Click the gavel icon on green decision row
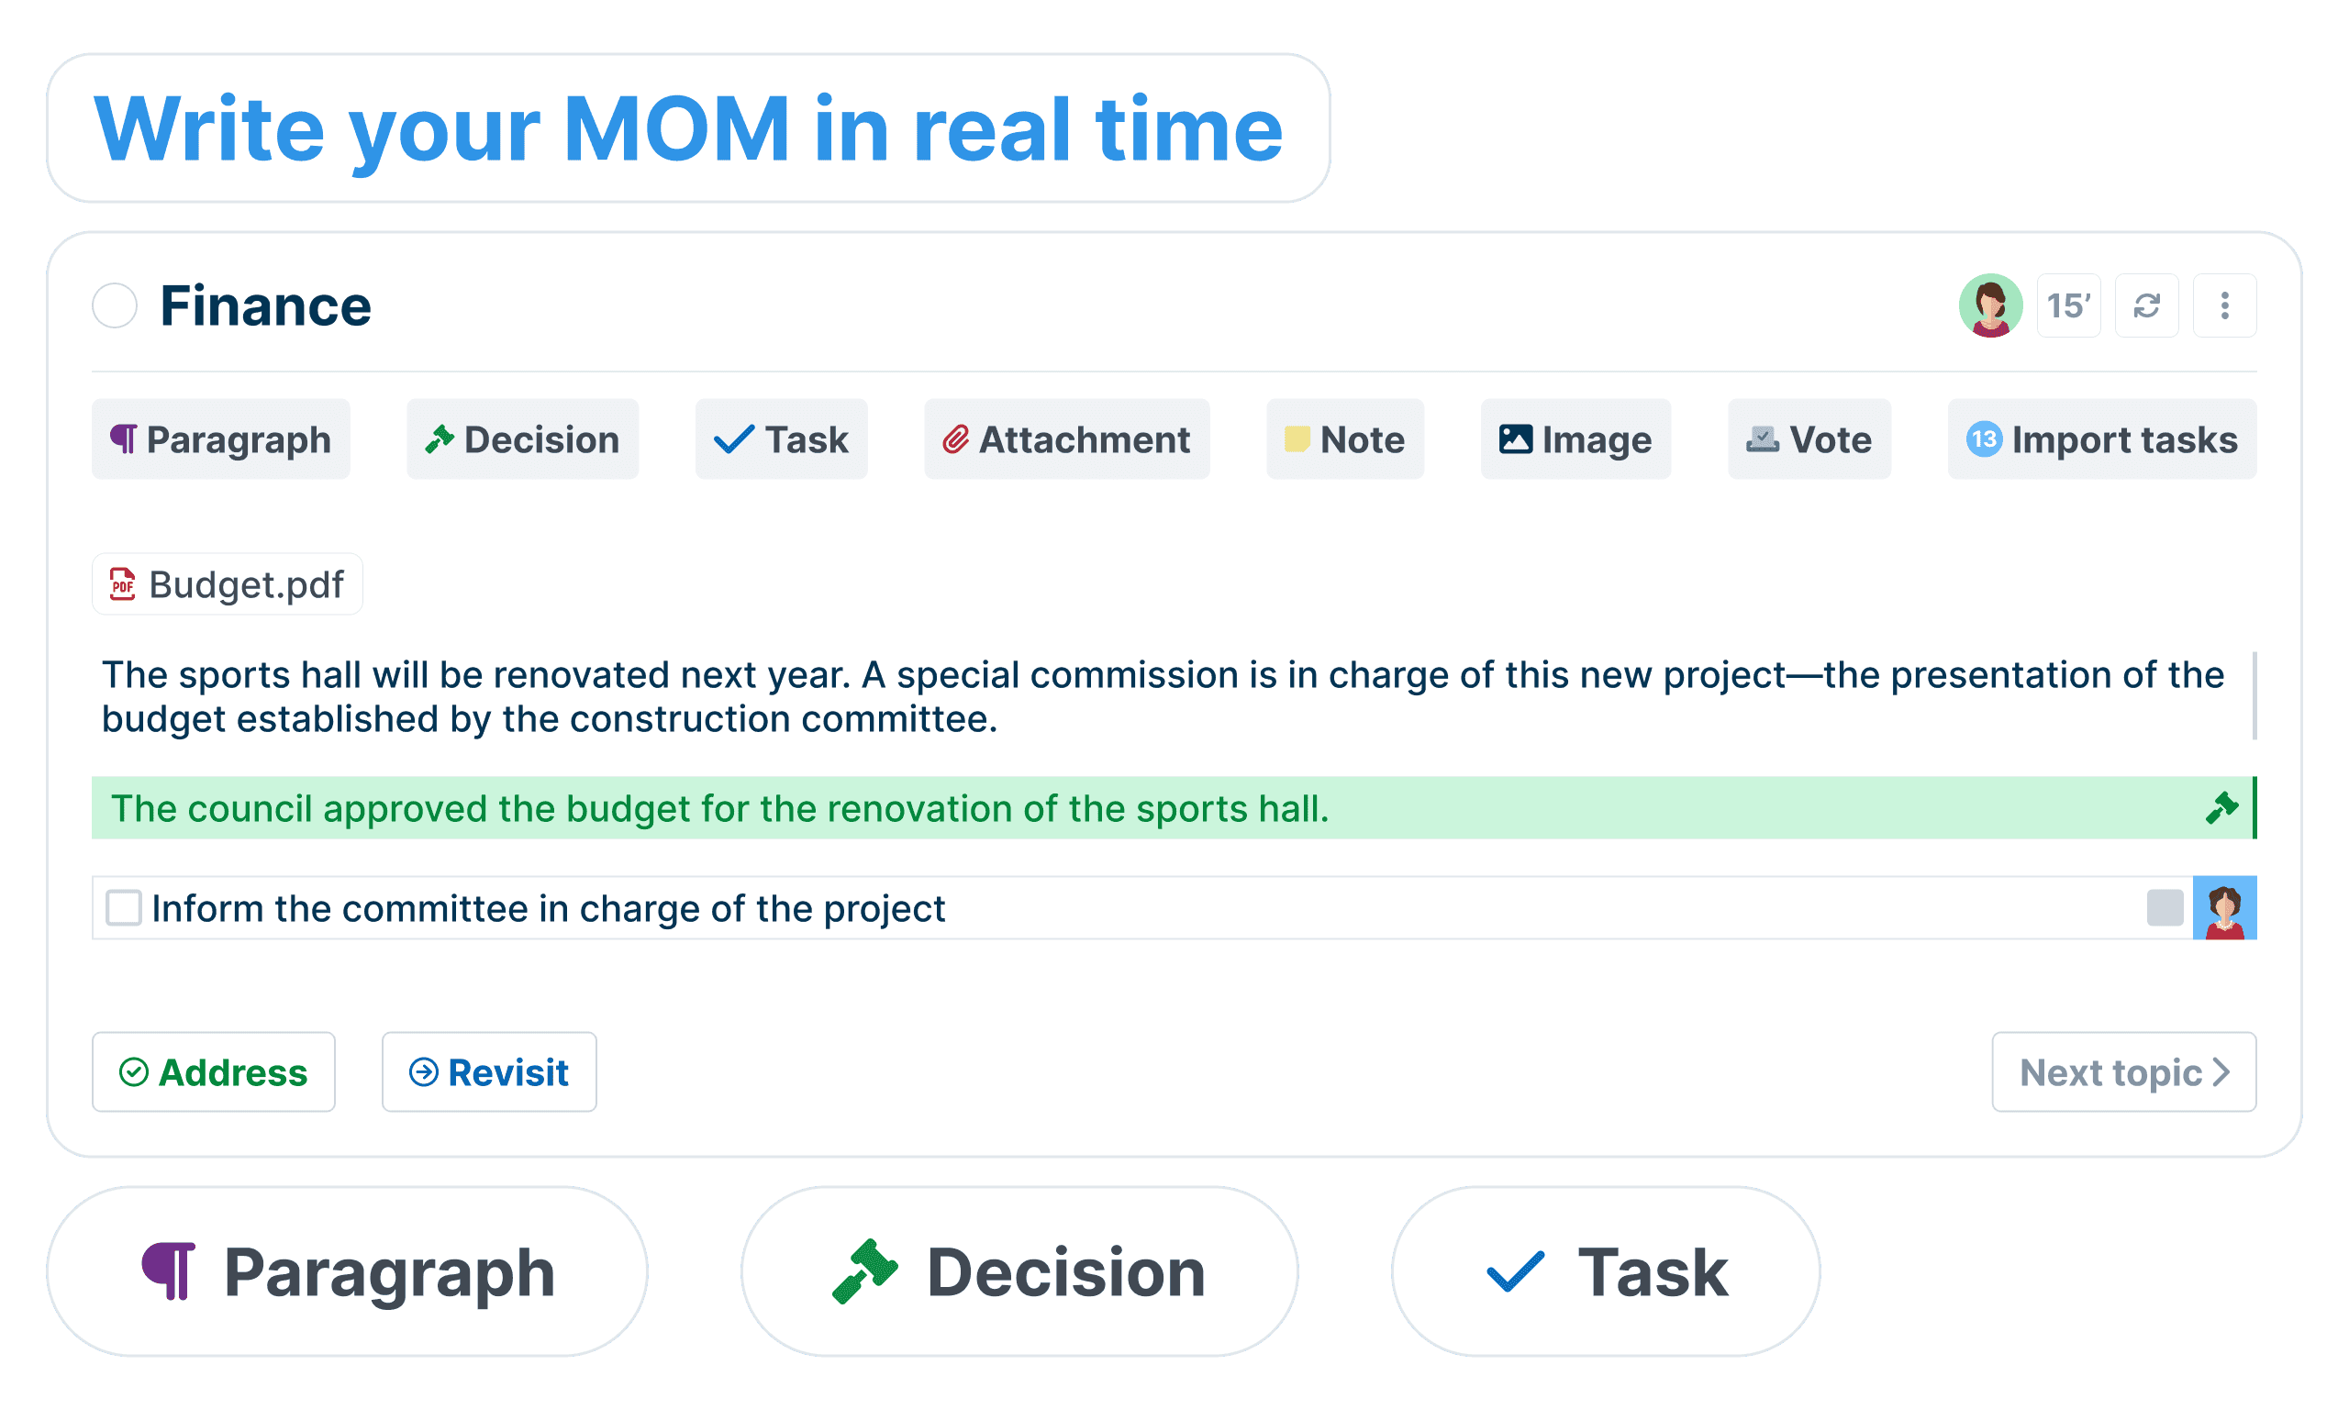This screenshot has height=1409, width=2349. tap(2221, 808)
